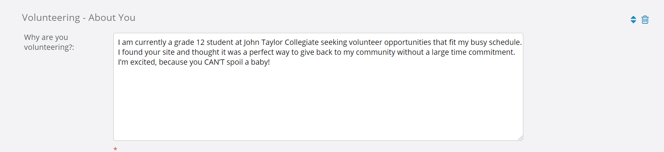Place cursor on 'John Taylor Collegiate' text
Viewport: 664px width, 152px height.
[281, 42]
